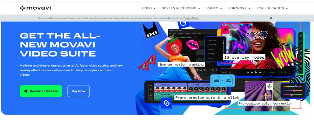Screen dimensions: 314x124
Task: Choose Hard light overlay mode
Action: tap(212, 45)
